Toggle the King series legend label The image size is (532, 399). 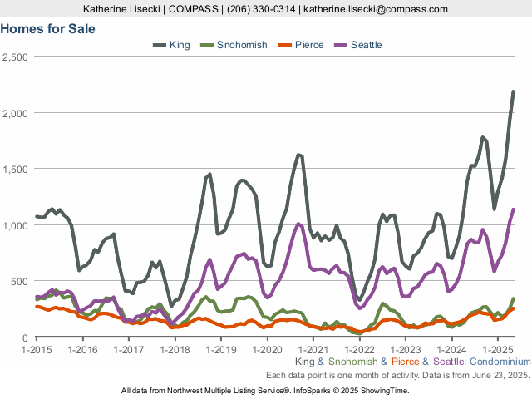pyautogui.click(x=180, y=45)
